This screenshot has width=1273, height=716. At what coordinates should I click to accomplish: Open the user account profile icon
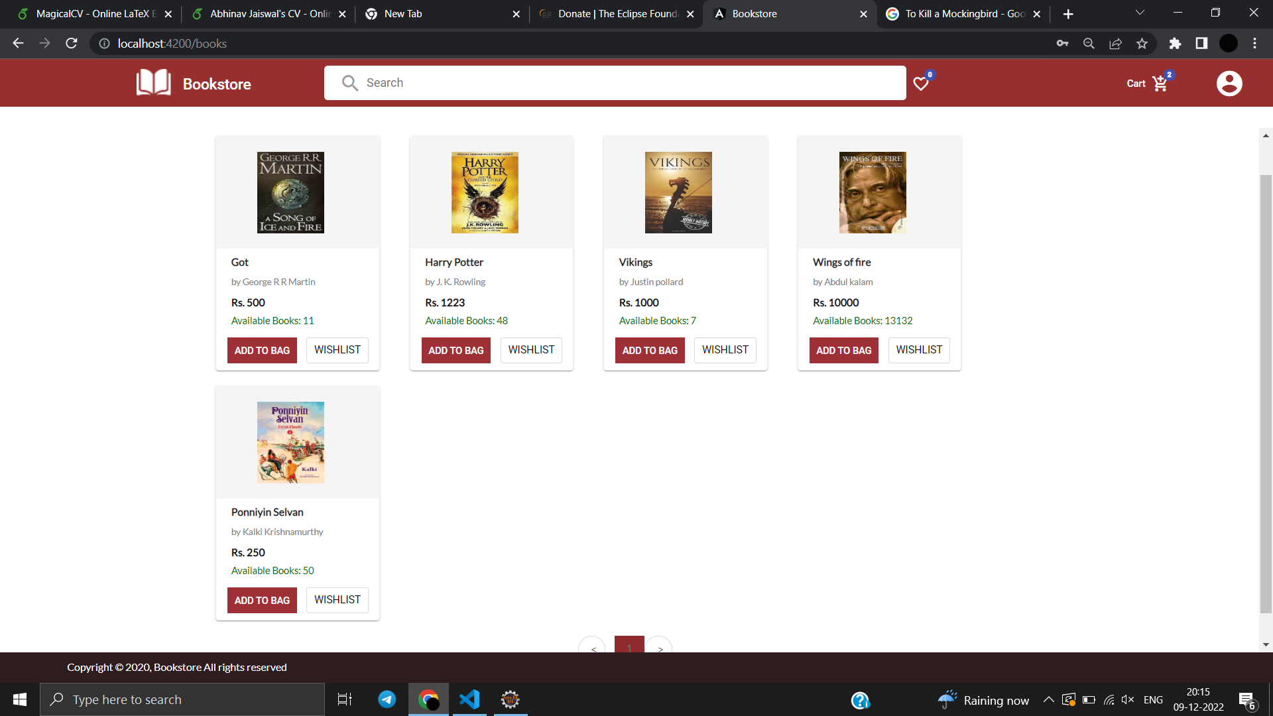tap(1229, 83)
